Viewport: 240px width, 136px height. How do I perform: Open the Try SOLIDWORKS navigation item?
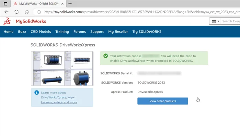tap(147, 32)
